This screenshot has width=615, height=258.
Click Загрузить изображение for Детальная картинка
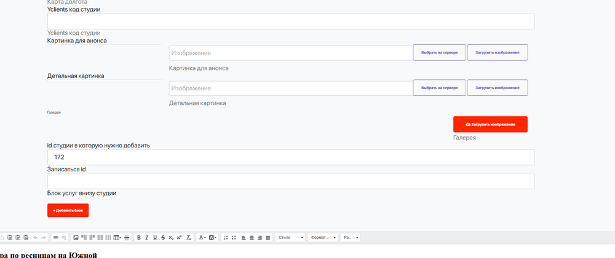497,88
